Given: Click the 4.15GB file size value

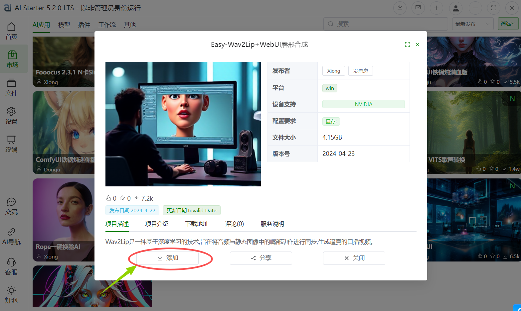Looking at the screenshot, I should click(332, 137).
